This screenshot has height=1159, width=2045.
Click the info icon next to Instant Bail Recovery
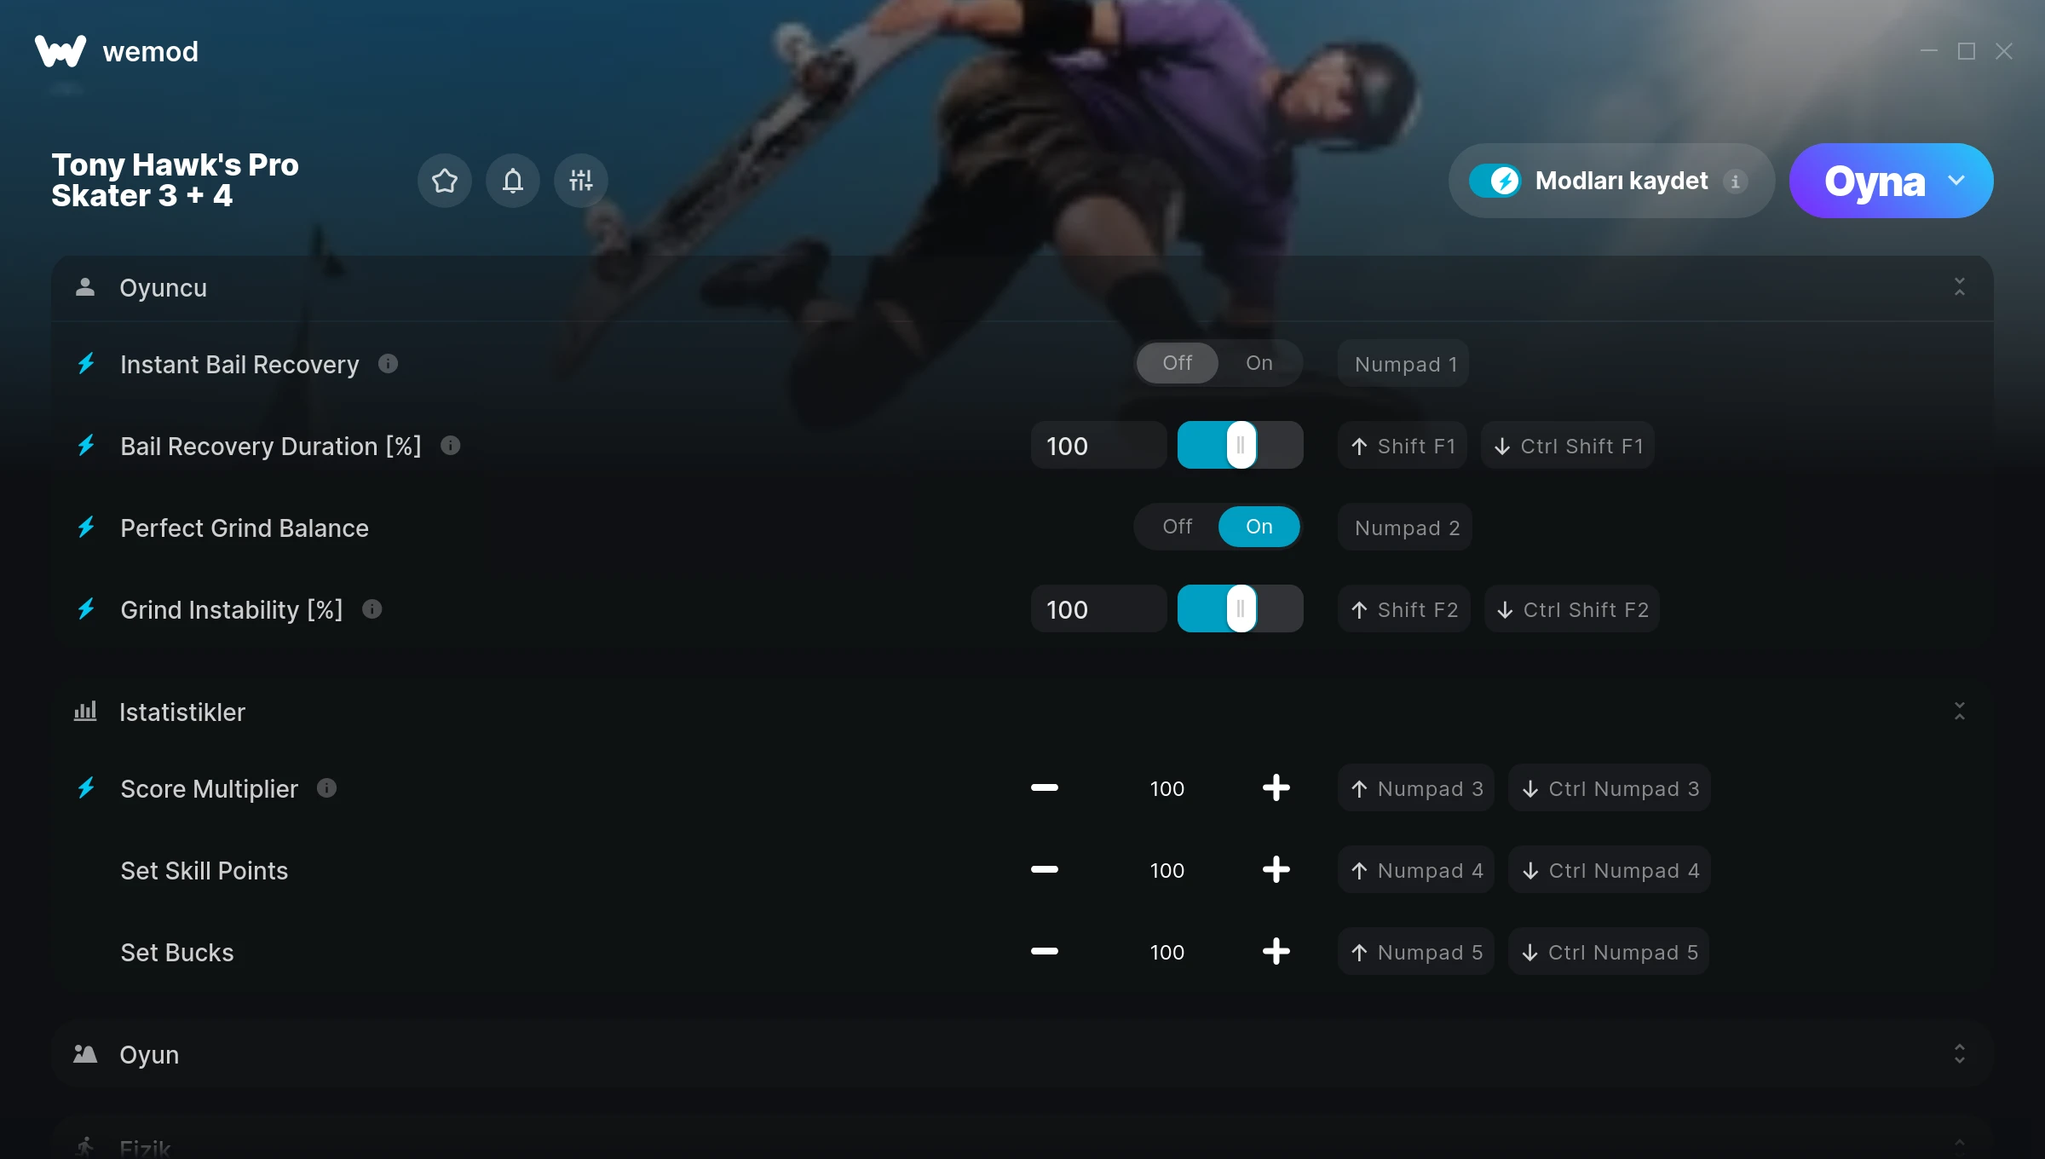(x=388, y=364)
